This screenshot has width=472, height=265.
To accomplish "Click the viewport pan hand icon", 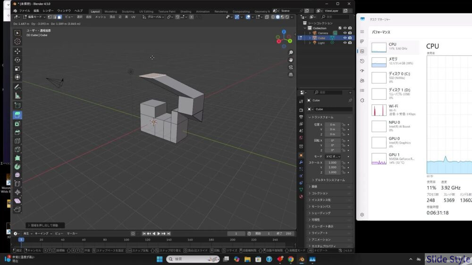I will [x=291, y=60].
